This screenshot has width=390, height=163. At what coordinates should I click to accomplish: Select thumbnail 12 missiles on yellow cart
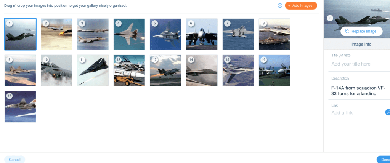point(129,70)
